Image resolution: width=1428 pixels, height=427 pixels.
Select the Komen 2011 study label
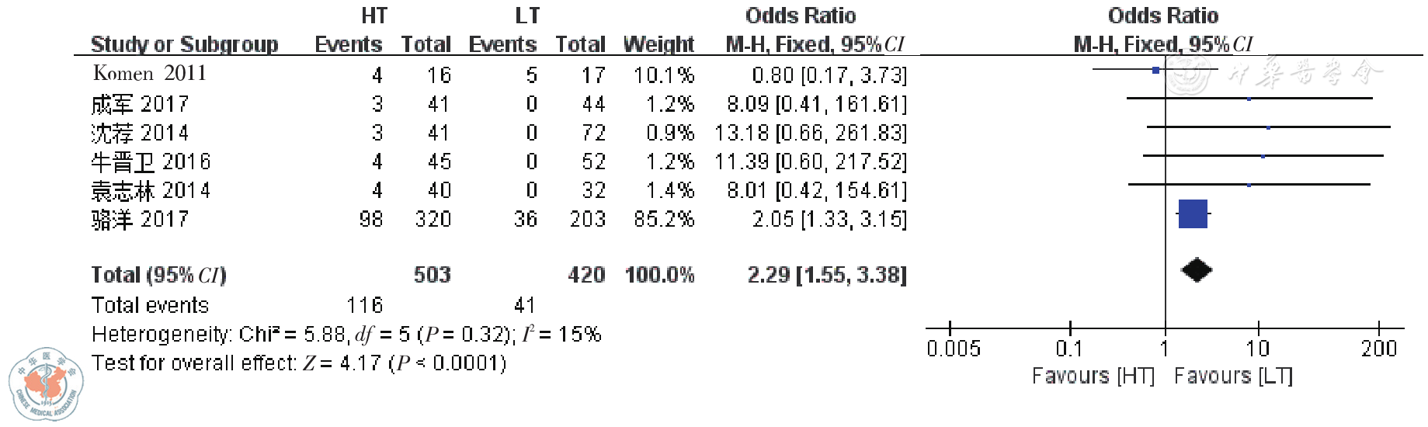pyautogui.click(x=150, y=74)
